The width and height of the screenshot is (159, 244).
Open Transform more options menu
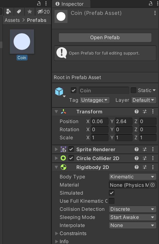coord(153,111)
